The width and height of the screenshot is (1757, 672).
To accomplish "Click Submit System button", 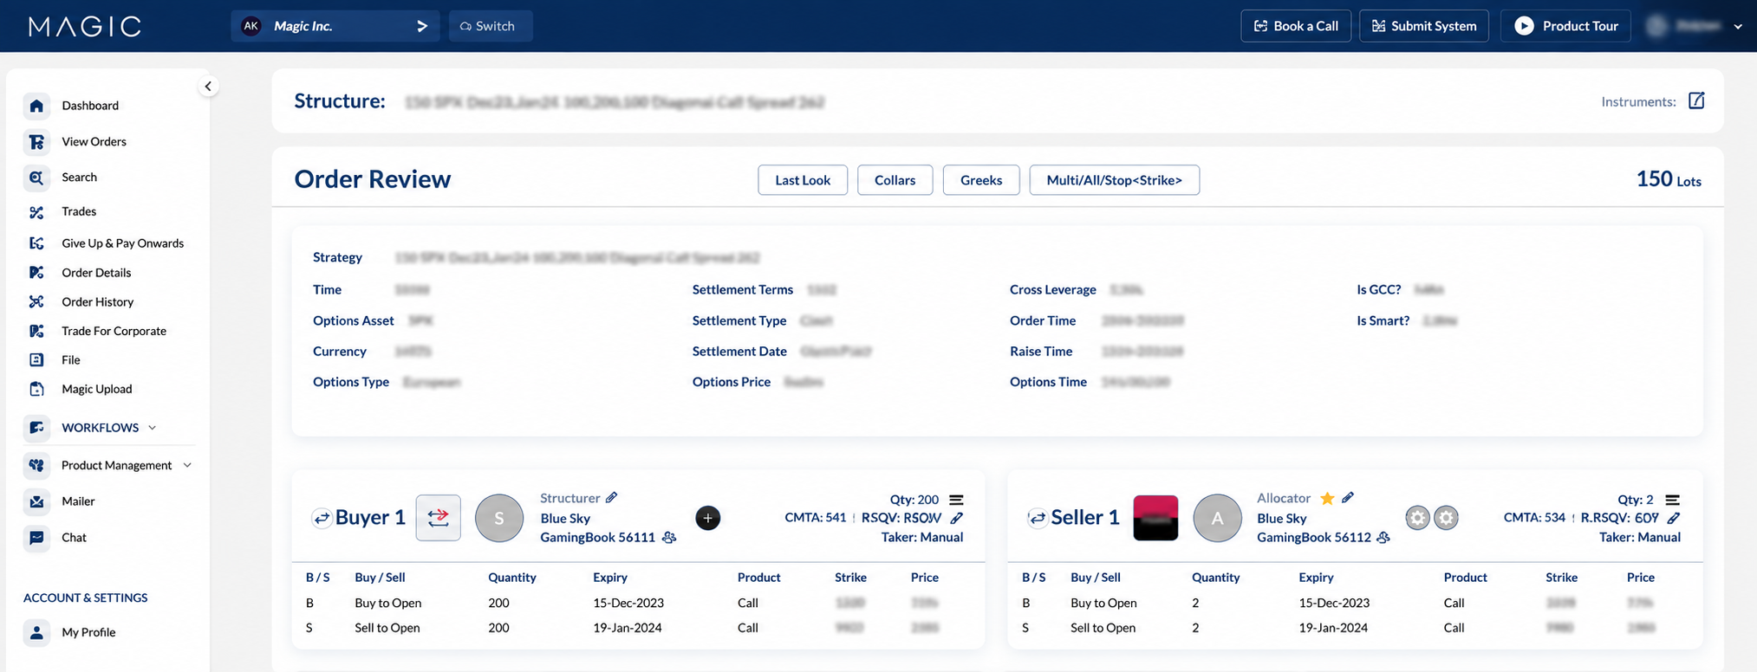I will tap(1424, 26).
